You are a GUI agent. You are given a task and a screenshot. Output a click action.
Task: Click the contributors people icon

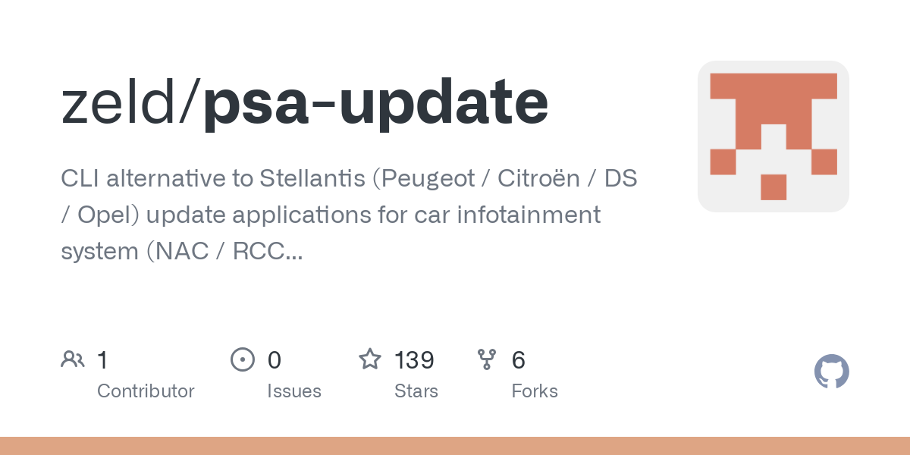[73, 359]
